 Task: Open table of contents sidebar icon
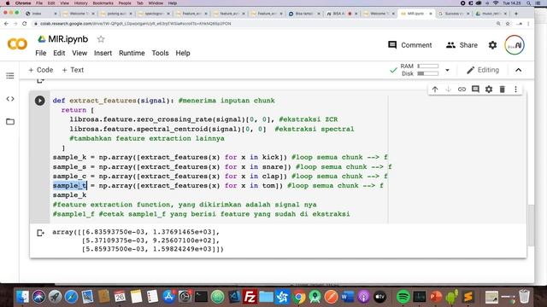point(10,76)
